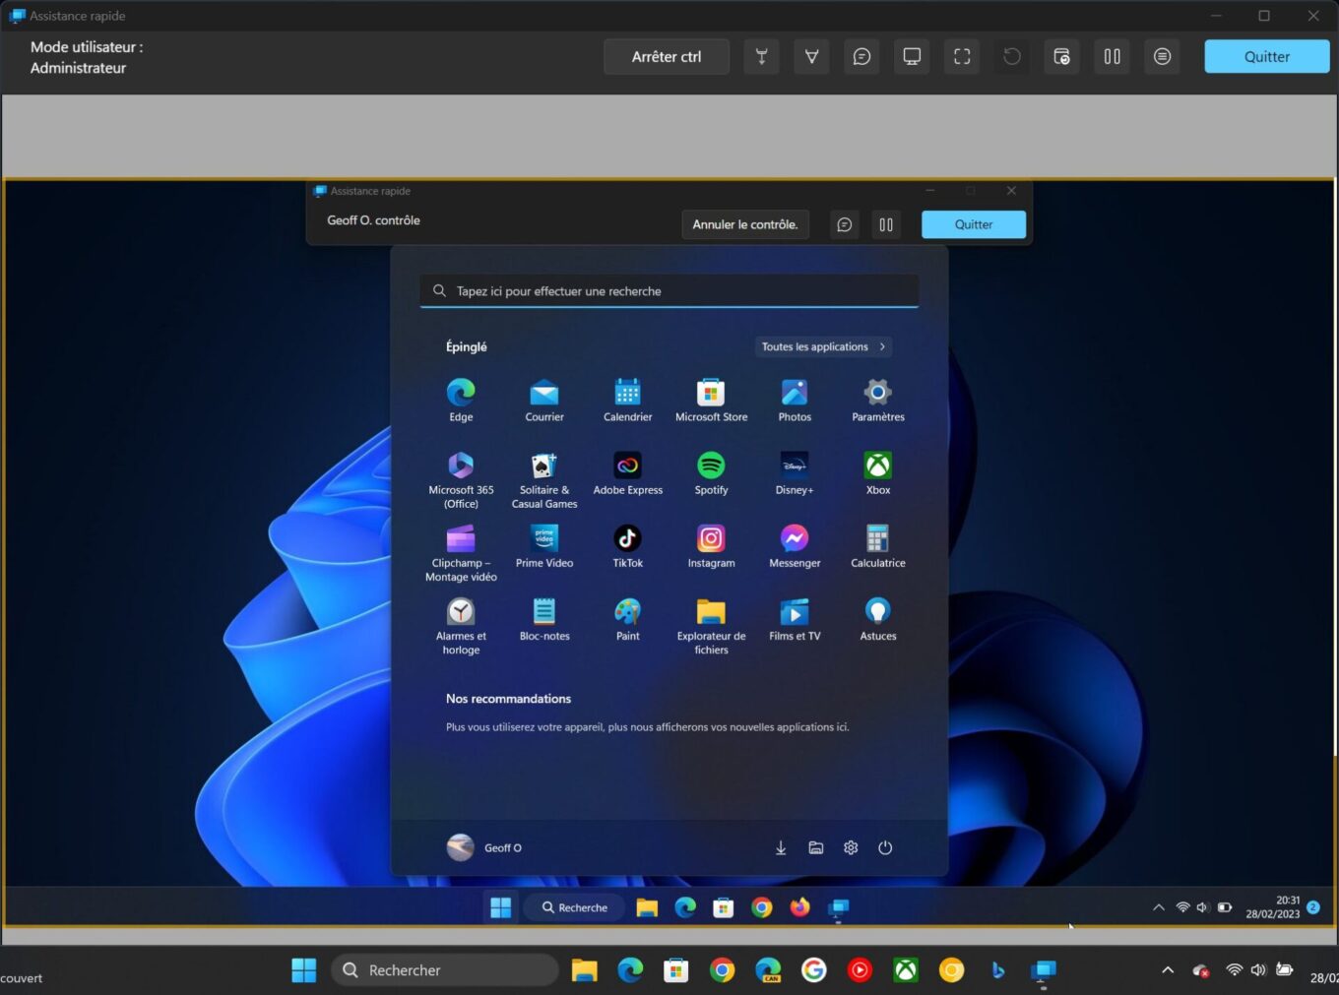Viewport: 1339px width, 995px height.
Task: Open the Astuces app
Action: 878,619
